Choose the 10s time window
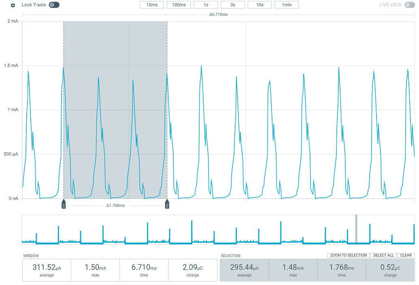 point(259,5)
